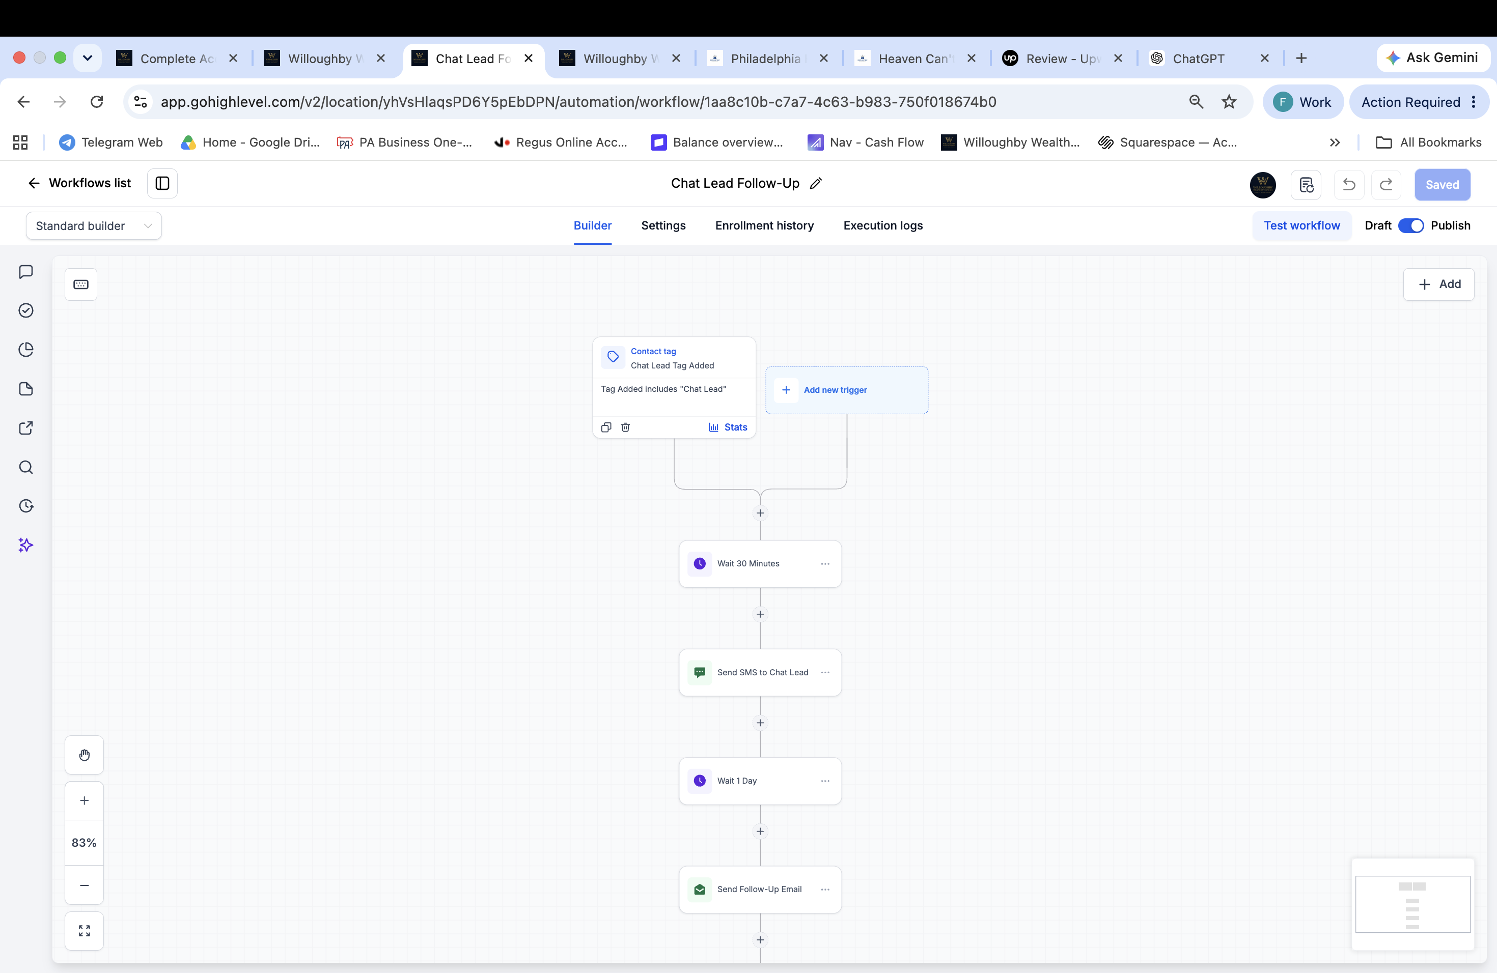Screen dimensions: 1497x973
Task: Click the workflow minimap thumbnail
Action: (1412, 904)
